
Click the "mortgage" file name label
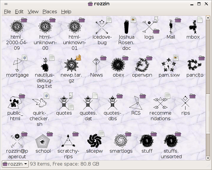17,75
